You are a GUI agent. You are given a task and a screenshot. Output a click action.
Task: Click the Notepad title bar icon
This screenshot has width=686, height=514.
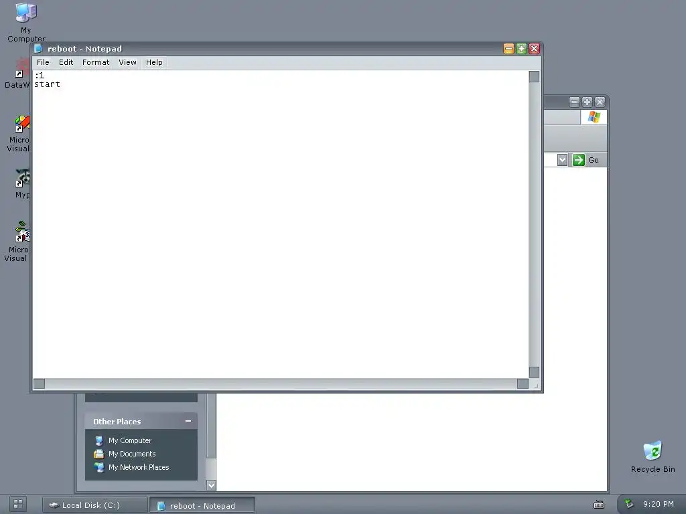pyautogui.click(x=38, y=48)
